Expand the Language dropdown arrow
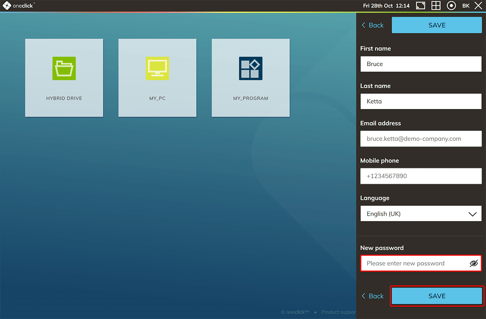This screenshot has width=486, height=319. pyautogui.click(x=472, y=214)
